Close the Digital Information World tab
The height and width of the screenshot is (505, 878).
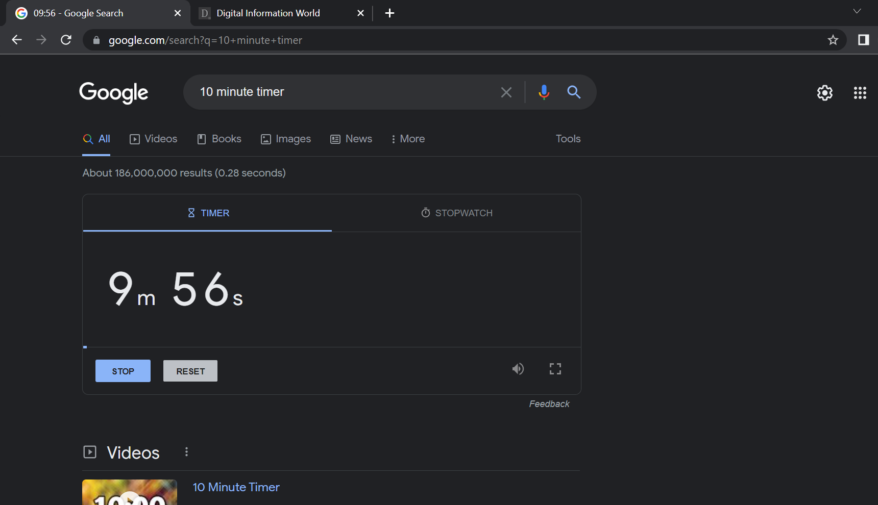360,13
